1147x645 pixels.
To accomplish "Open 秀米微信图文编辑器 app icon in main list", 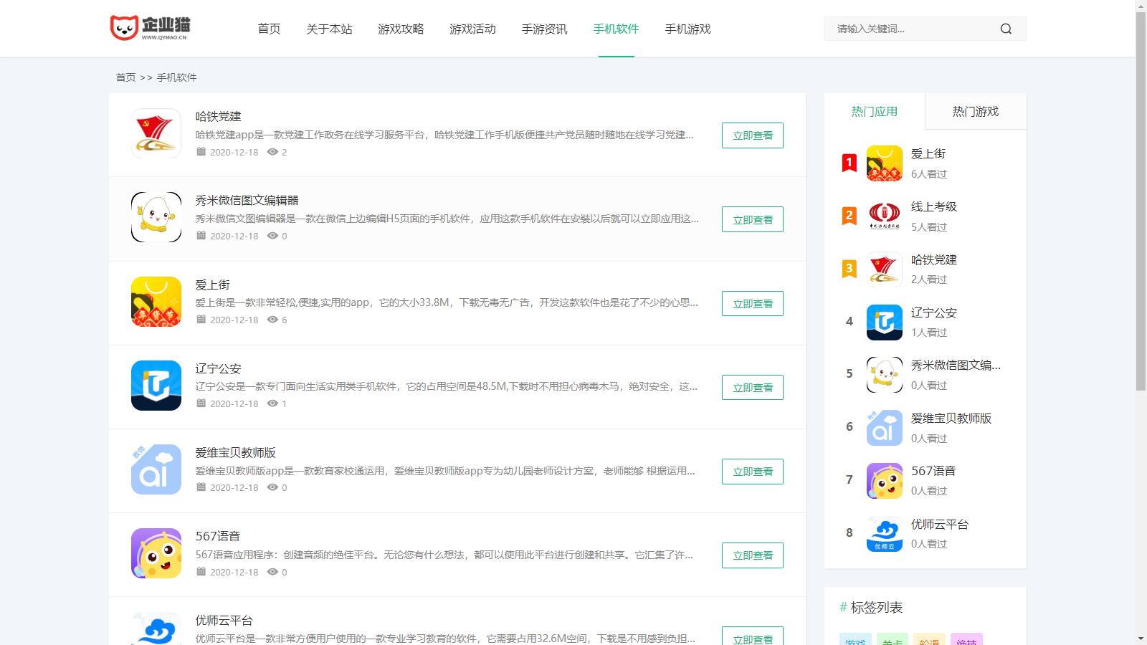I will 156,217.
